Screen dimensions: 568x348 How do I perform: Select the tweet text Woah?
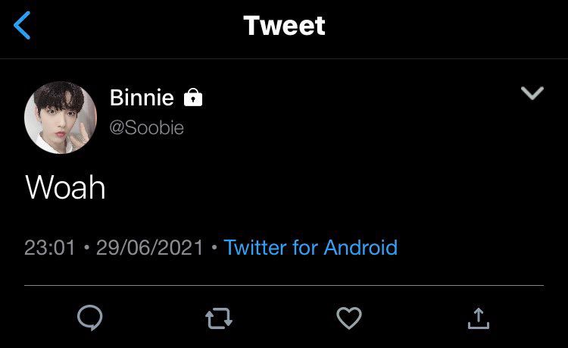pyautogui.click(x=65, y=187)
